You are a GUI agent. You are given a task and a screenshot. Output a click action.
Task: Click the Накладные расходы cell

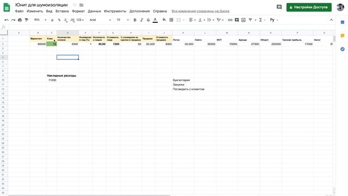coord(61,76)
